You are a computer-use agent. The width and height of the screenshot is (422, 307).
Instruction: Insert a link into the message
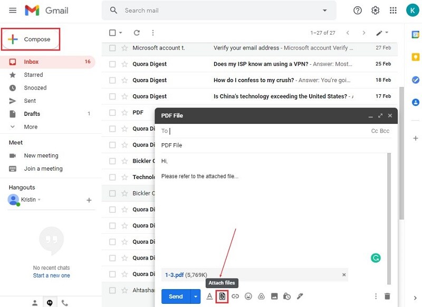click(236, 296)
